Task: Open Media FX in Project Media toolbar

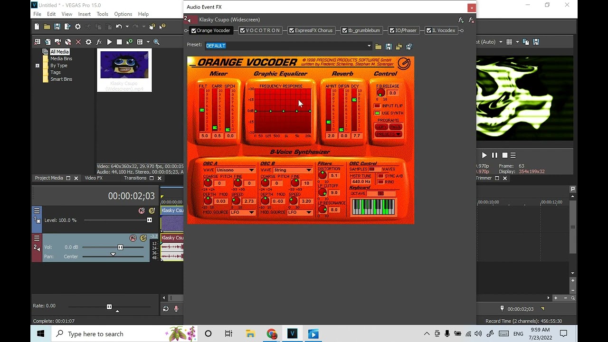Action: click(99, 42)
